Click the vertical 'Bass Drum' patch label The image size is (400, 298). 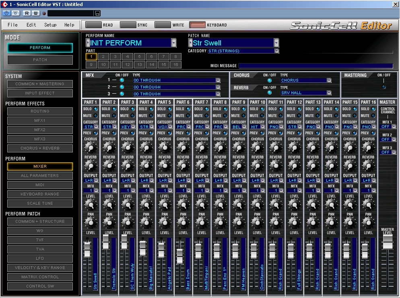pos(188,280)
